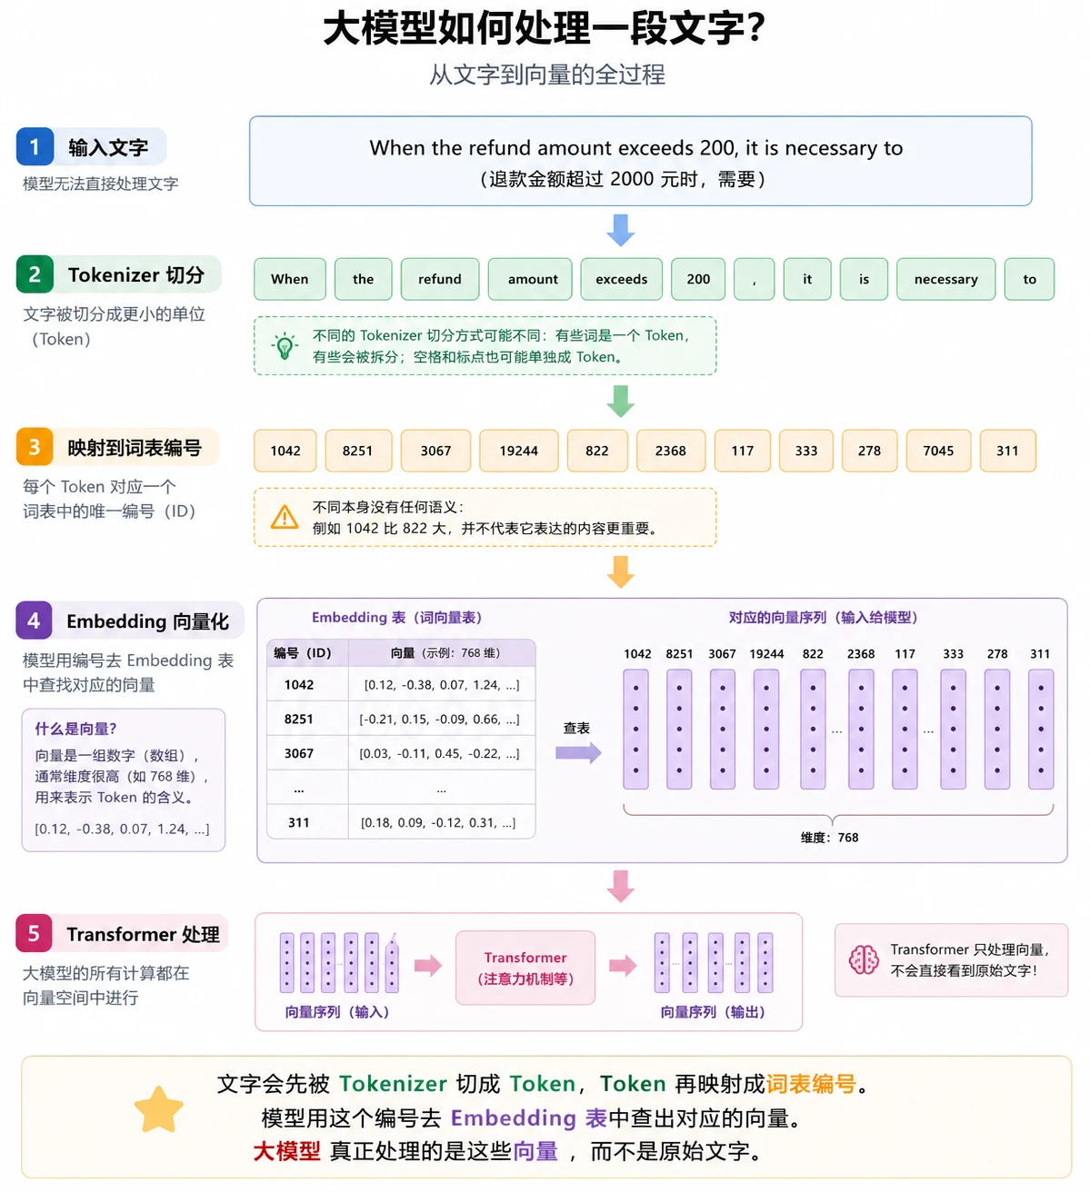1090x1192 pixels.
Task: Select the "refund" token chip
Action: tap(440, 279)
